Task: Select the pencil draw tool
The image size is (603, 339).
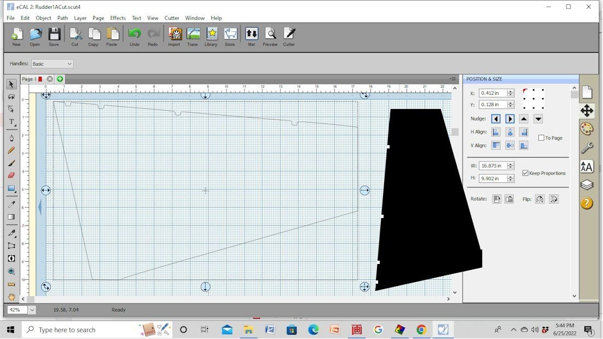Action: pyautogui.click(x=11, y=151)
